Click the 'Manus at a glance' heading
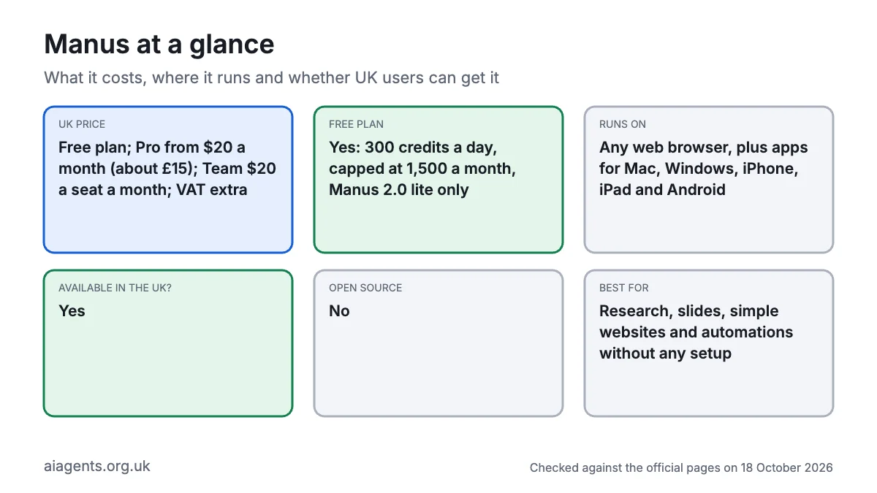The width and height of the screenshot is (877, 493). (159, 45)
